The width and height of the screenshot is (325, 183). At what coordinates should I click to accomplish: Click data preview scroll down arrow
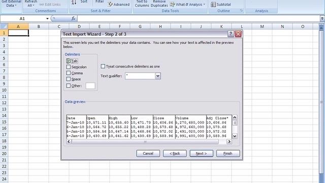[x=235, y=136]
